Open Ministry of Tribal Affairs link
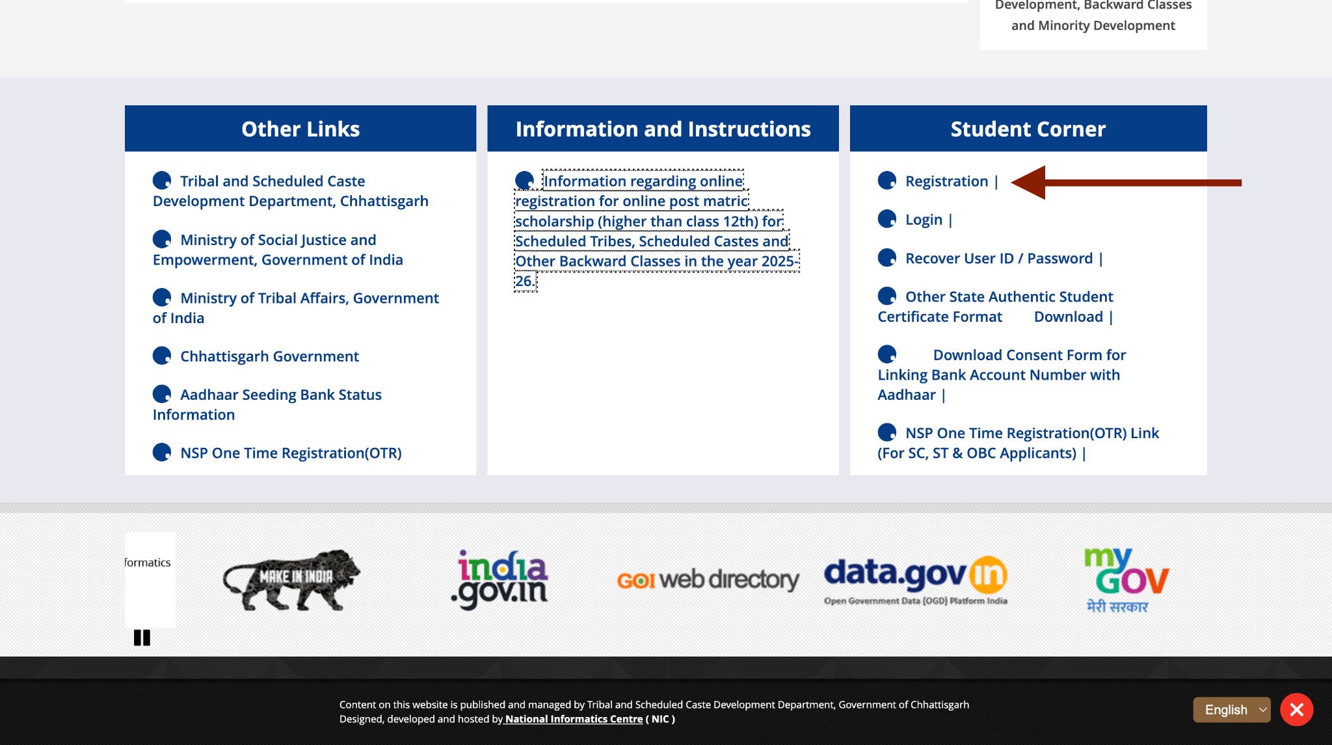The image size is (1332, 745). click(x=296, y=308)
